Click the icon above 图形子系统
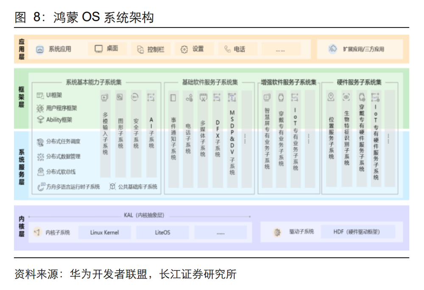The width and height of the screenshot is (424, 290). pos(120,97)
